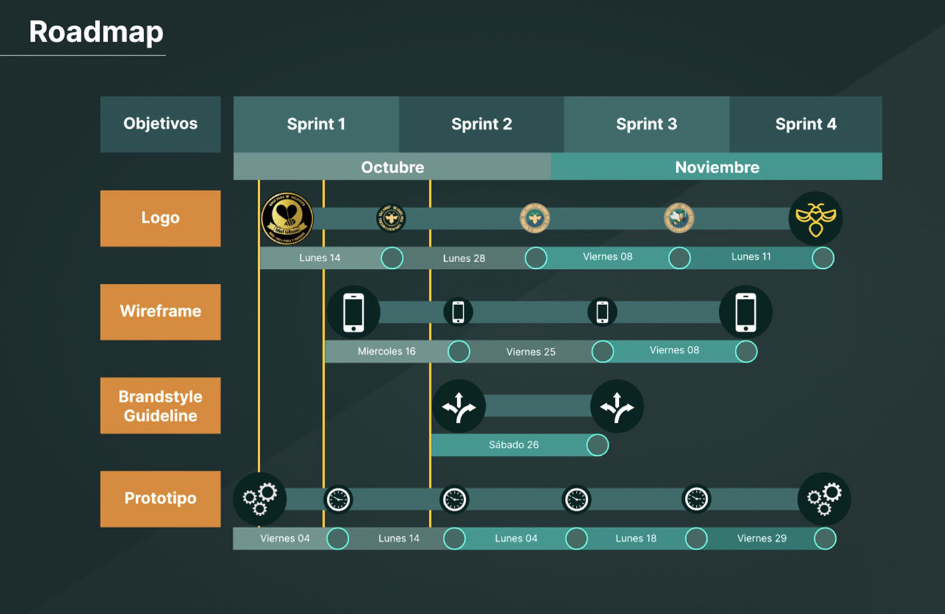Select the final golden bee logo in Sprint 4

coord(816,218)
